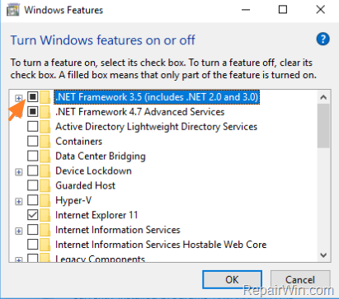Image resolution: width=339 pixels, height=299 pixels.
Task: Click the Data Center Bridging folder icon
Action: point(45,157)
